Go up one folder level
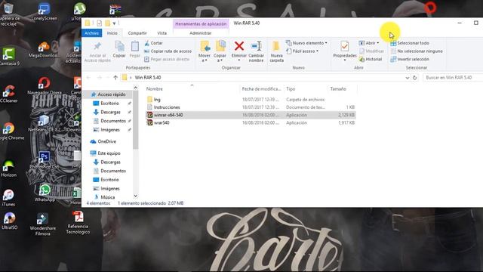 115,78
